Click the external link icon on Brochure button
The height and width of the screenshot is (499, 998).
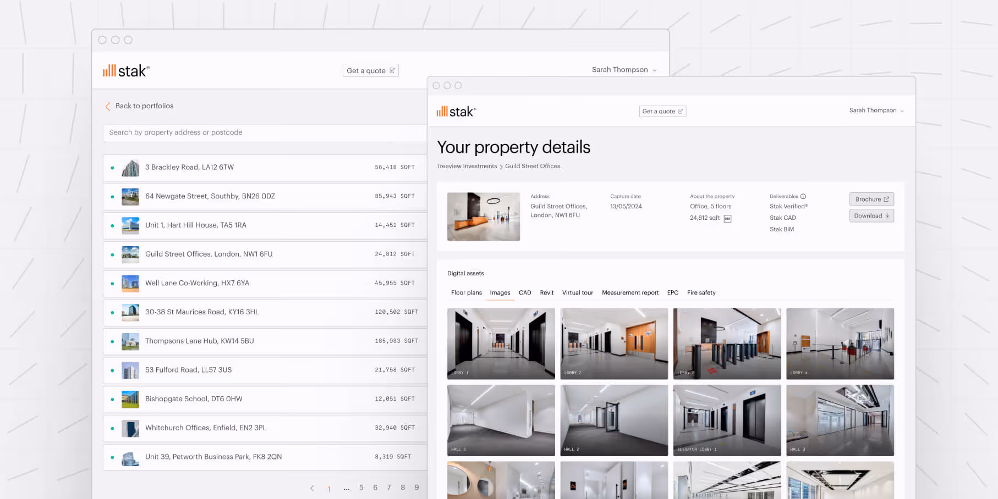click(x=887, y=199)
